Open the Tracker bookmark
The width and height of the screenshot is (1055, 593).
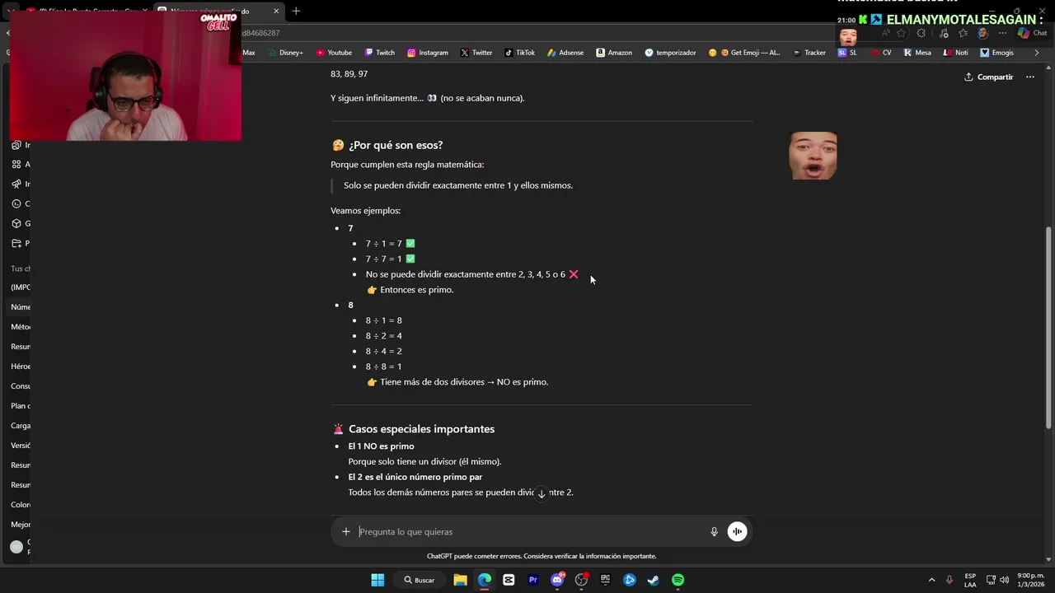tap(809, 53)
